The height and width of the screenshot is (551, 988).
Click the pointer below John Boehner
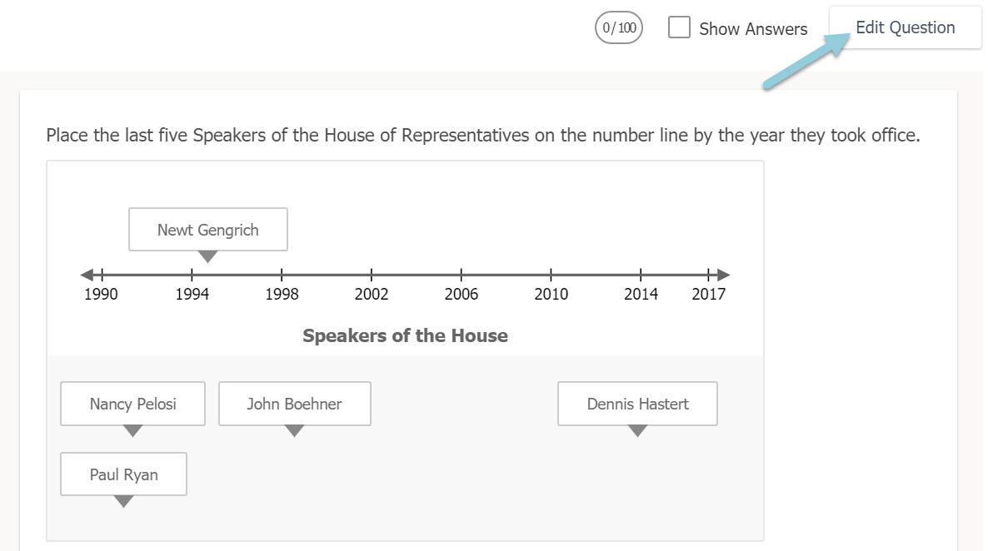click(x=294, y=431)
